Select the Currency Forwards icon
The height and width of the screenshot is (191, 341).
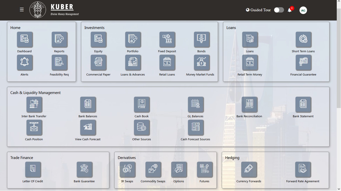(249, 169)
